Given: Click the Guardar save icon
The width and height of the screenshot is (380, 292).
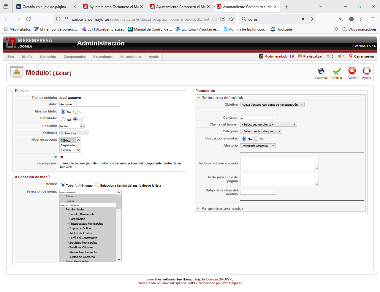Looking at the screenshot, I should click(x=321, y=71).
